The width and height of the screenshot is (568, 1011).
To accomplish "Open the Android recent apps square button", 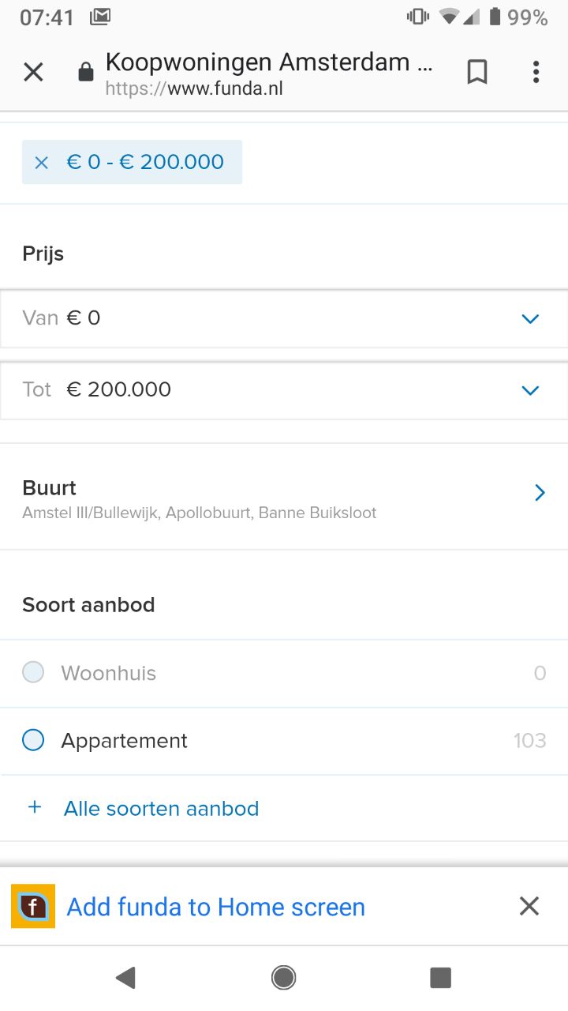I will [440, 978].
